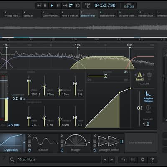Pause playback in the transport bar
The width and height of the screenshot is (167, 167).
(x=58, y=5)
